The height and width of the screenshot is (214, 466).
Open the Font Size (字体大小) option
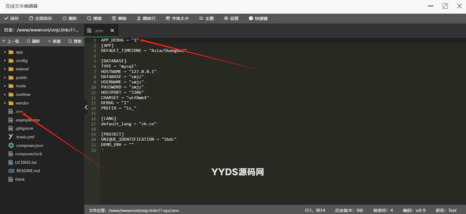[177, 18]
